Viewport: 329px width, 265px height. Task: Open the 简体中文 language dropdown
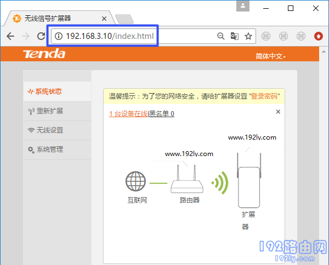pyautogui.click(x=271, y=56)
